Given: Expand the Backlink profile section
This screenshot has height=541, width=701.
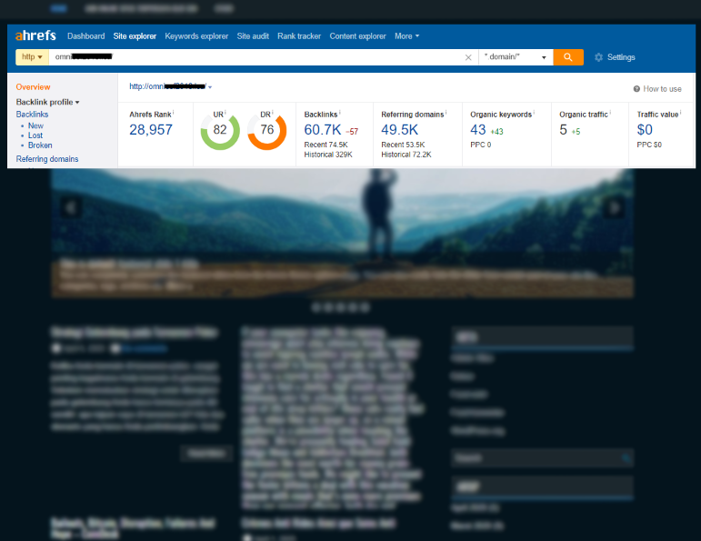Looking at the screenshot, I should 47,102.
